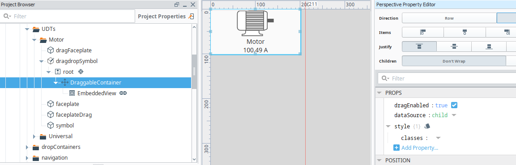The width and height of the screenshot is (516, 165).
Task: Click the 'Motor' label on canvas
Action: [x=256, y=42]
